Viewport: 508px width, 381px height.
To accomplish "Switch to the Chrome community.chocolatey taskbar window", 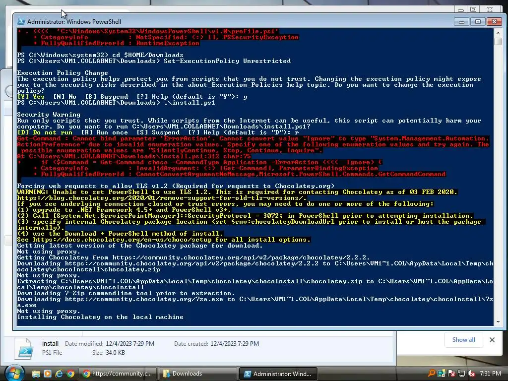I will pos(118,374).
